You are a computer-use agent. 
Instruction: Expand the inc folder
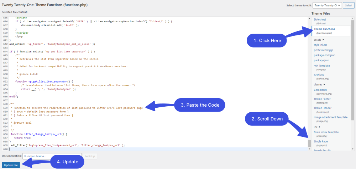pyautogui.click(x=317, y=126)
